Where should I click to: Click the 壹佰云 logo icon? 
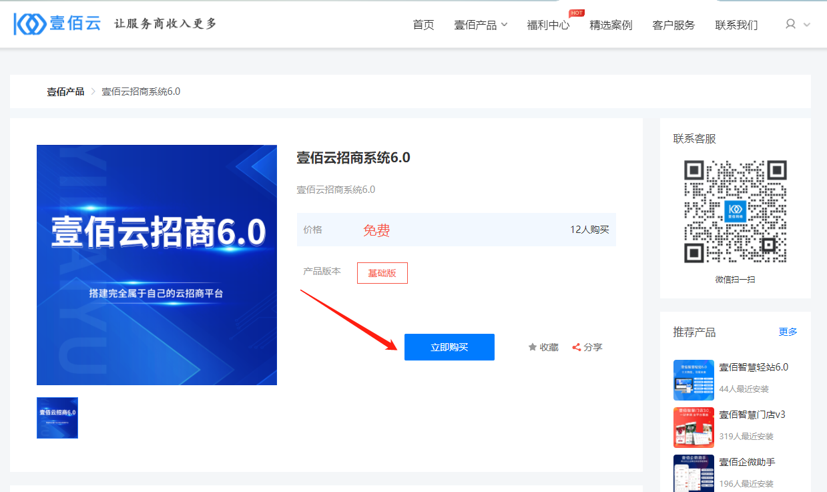tap(30, 24)
